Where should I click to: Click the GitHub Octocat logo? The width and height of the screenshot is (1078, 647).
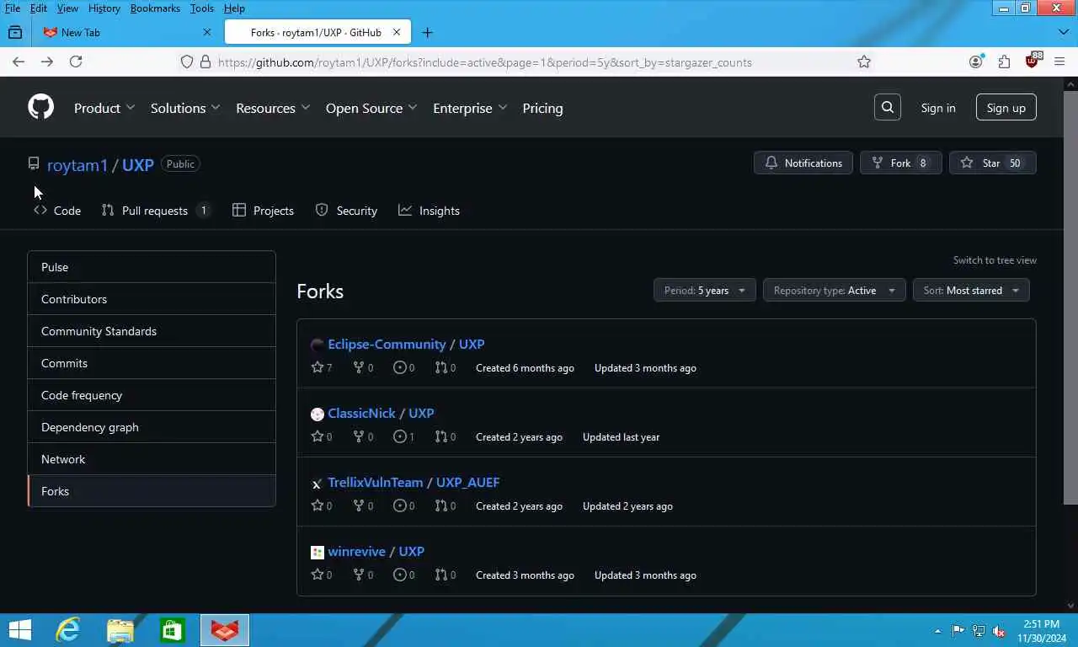pos(40,107)
